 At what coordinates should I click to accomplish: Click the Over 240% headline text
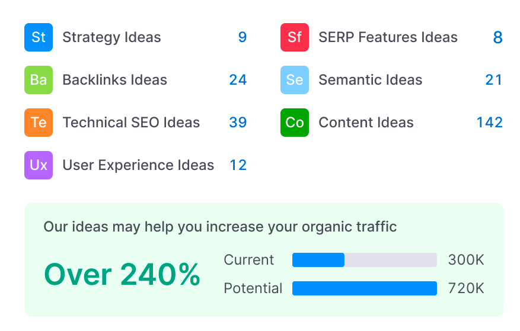coord(122,275)
